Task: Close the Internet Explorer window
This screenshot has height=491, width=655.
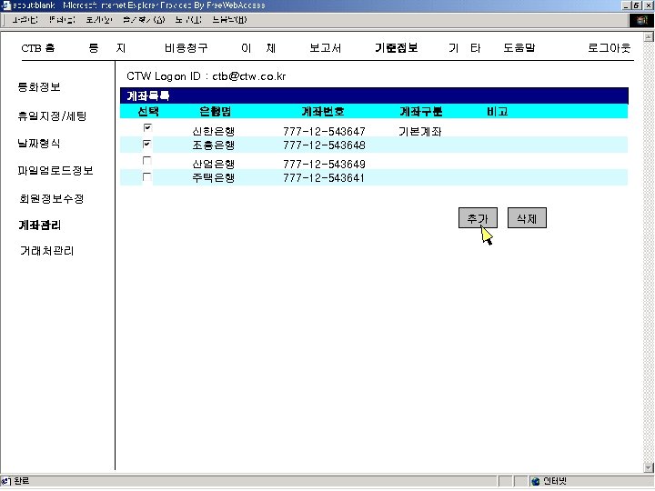Action: (x=649, y=5)
